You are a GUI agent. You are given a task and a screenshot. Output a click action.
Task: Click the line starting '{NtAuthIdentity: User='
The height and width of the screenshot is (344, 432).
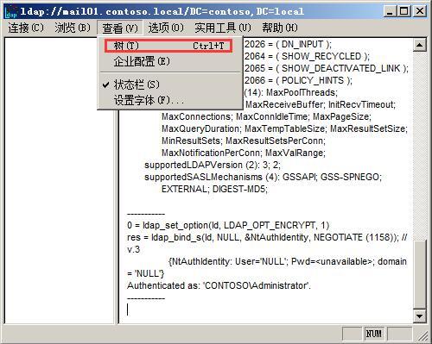pyautogui.click(x=288, y=261)
